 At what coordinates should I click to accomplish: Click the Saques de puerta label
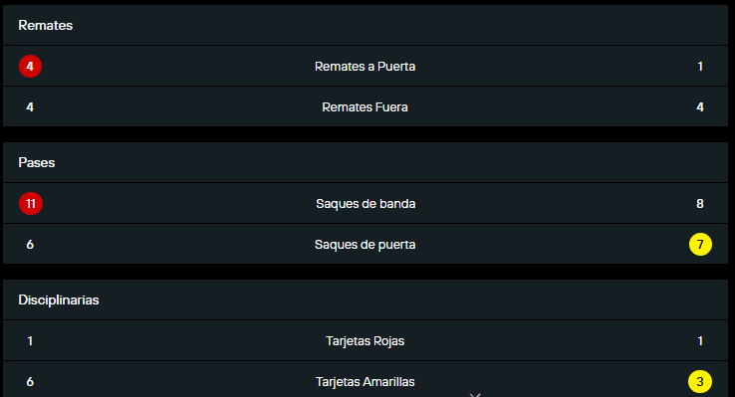pyautogui.click(x=365, y=245)
